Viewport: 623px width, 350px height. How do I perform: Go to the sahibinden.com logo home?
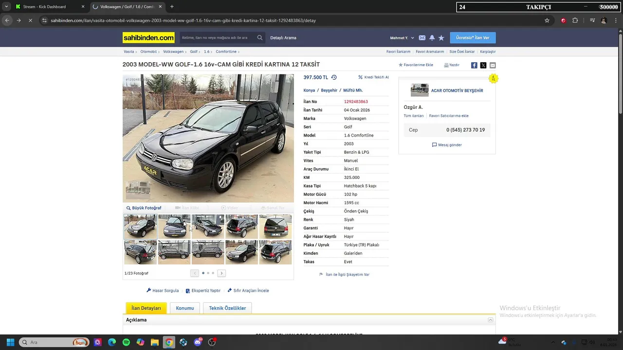click(x=148, y=38)
